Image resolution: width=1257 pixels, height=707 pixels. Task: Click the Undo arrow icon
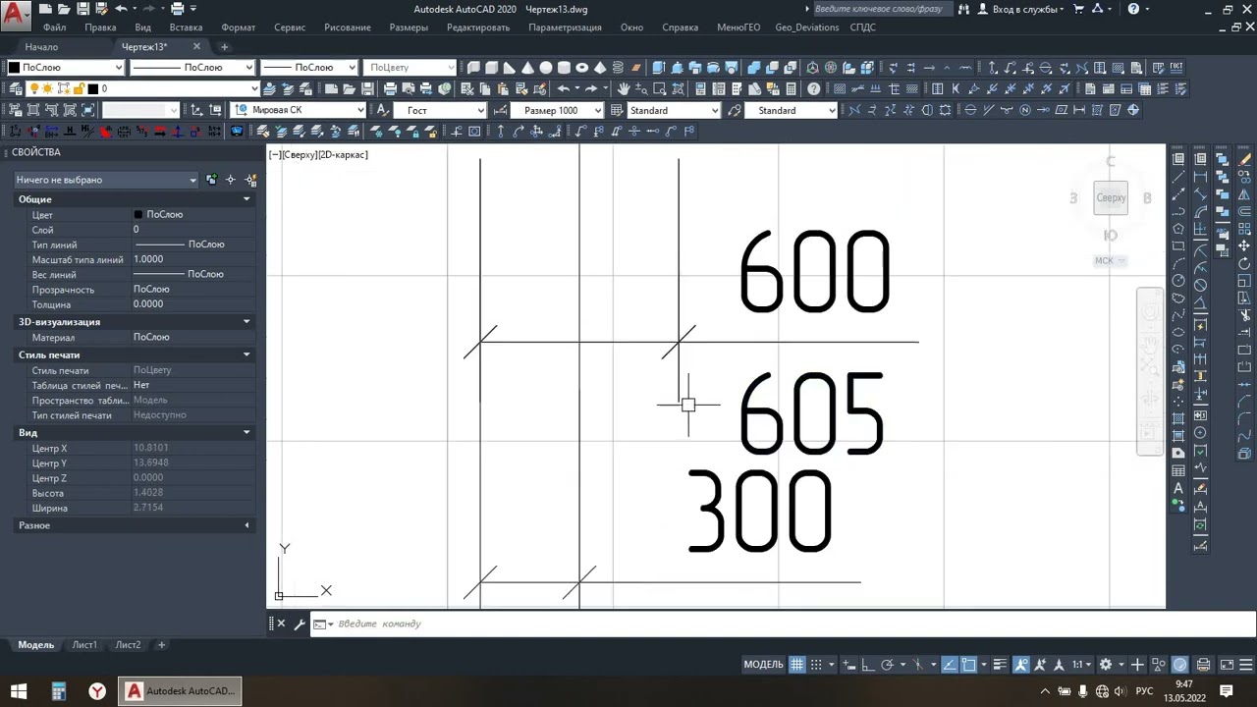click(x=564, y=88)
